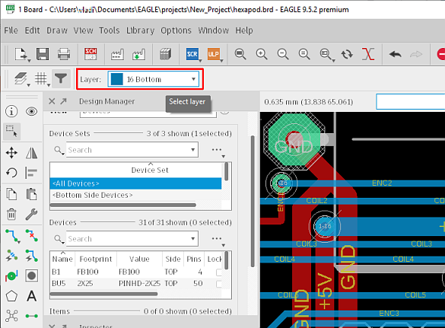Save the board with floppy icon

(x=43, y=54)
